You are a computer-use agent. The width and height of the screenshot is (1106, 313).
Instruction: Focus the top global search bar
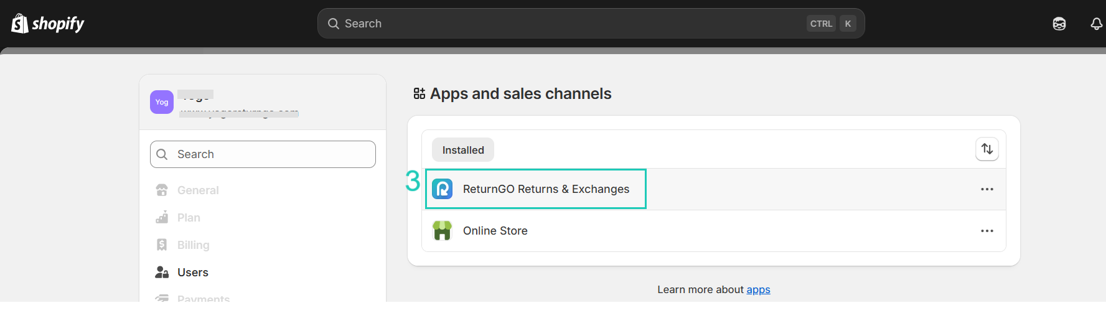591,24
